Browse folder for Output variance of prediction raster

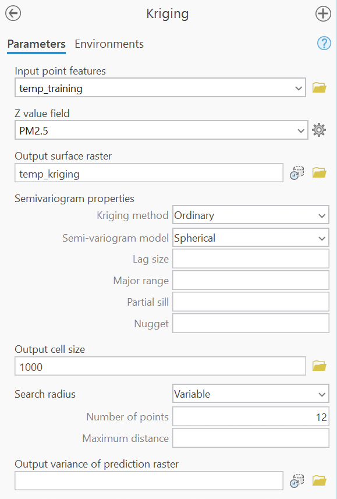[319, 480]
